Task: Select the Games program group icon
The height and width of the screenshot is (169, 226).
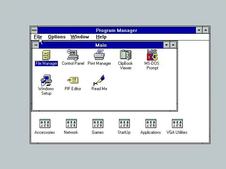Action: point(98,124)
